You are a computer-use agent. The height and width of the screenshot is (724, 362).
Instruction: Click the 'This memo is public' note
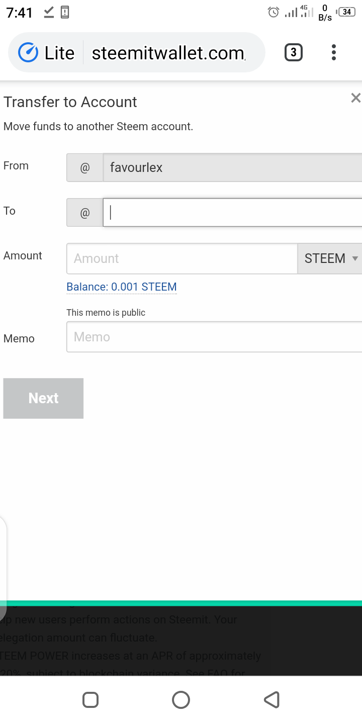click(106, 313)
